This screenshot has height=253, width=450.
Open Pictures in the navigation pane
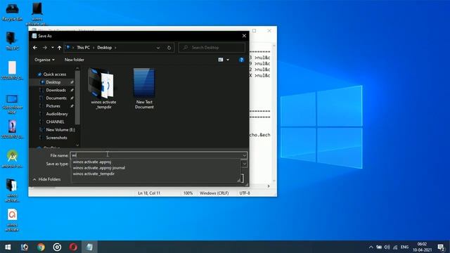tap(53, 106)
